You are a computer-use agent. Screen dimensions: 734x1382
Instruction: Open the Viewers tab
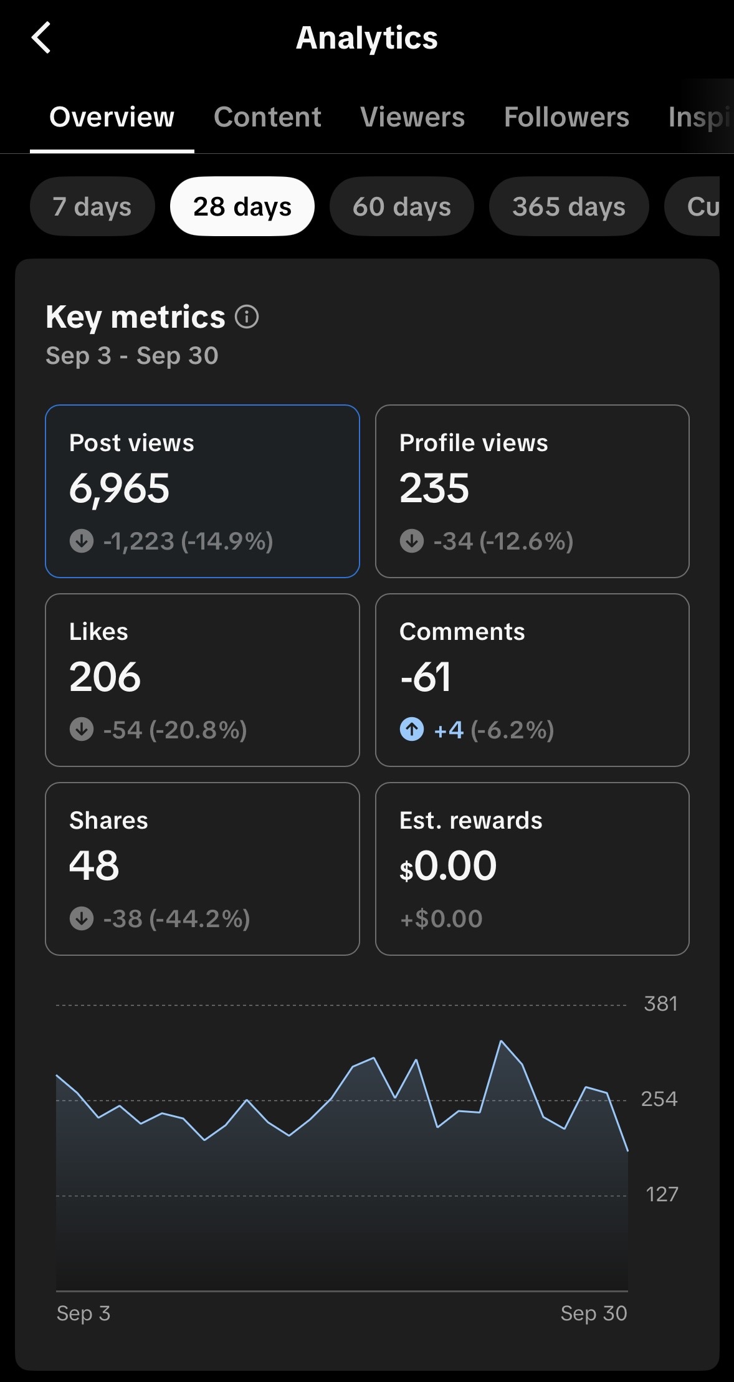(412, 117)
